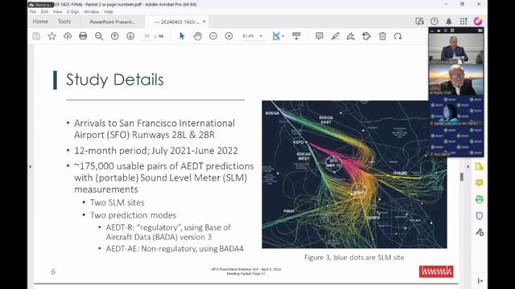The height and width of the screenshot is (289, 515).
Task: Click the 'Study Details' slide heading
Action: click(x=115, y=79)
